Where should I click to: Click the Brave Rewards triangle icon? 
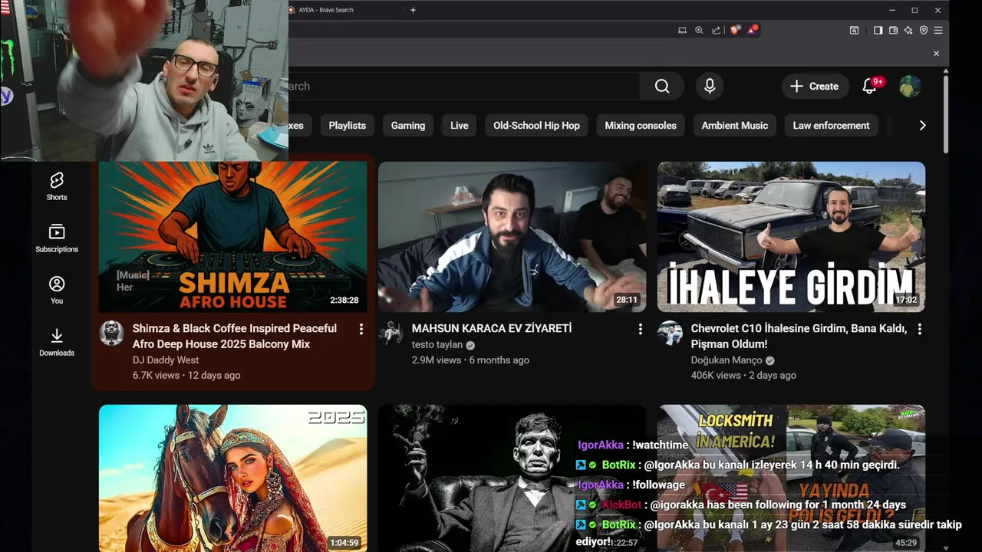point(753,30)
